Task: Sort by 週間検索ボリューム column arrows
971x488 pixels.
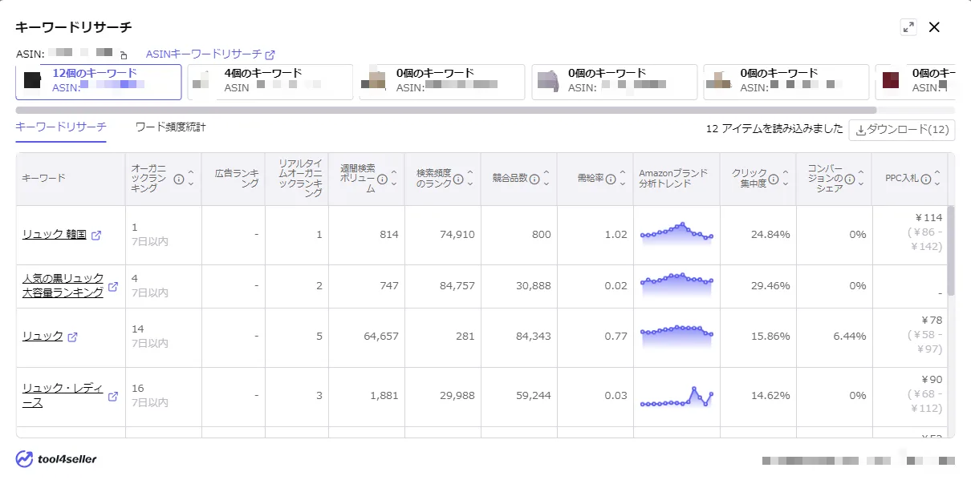Action: [393, 179]
